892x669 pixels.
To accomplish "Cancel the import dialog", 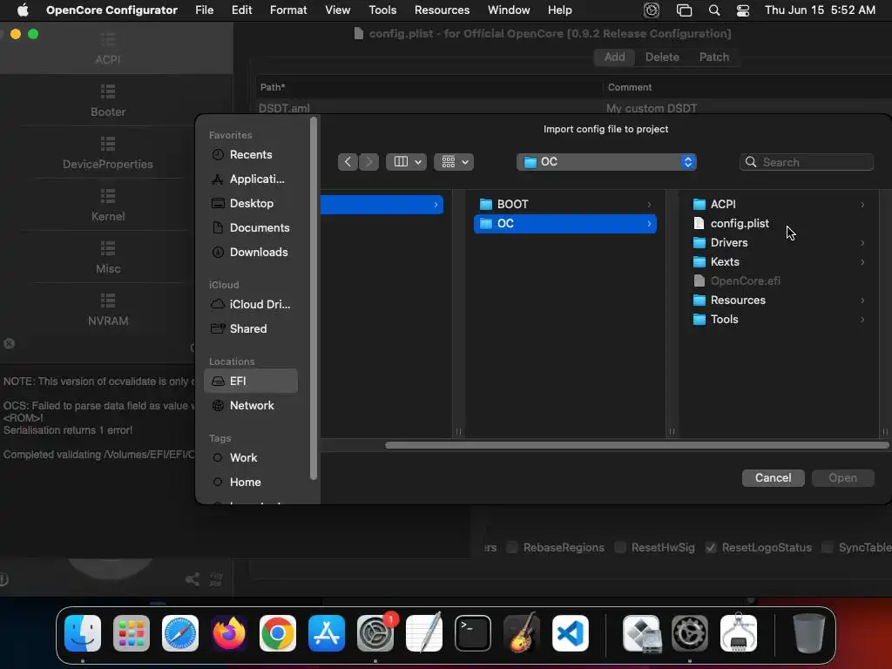I will point(774,478).
